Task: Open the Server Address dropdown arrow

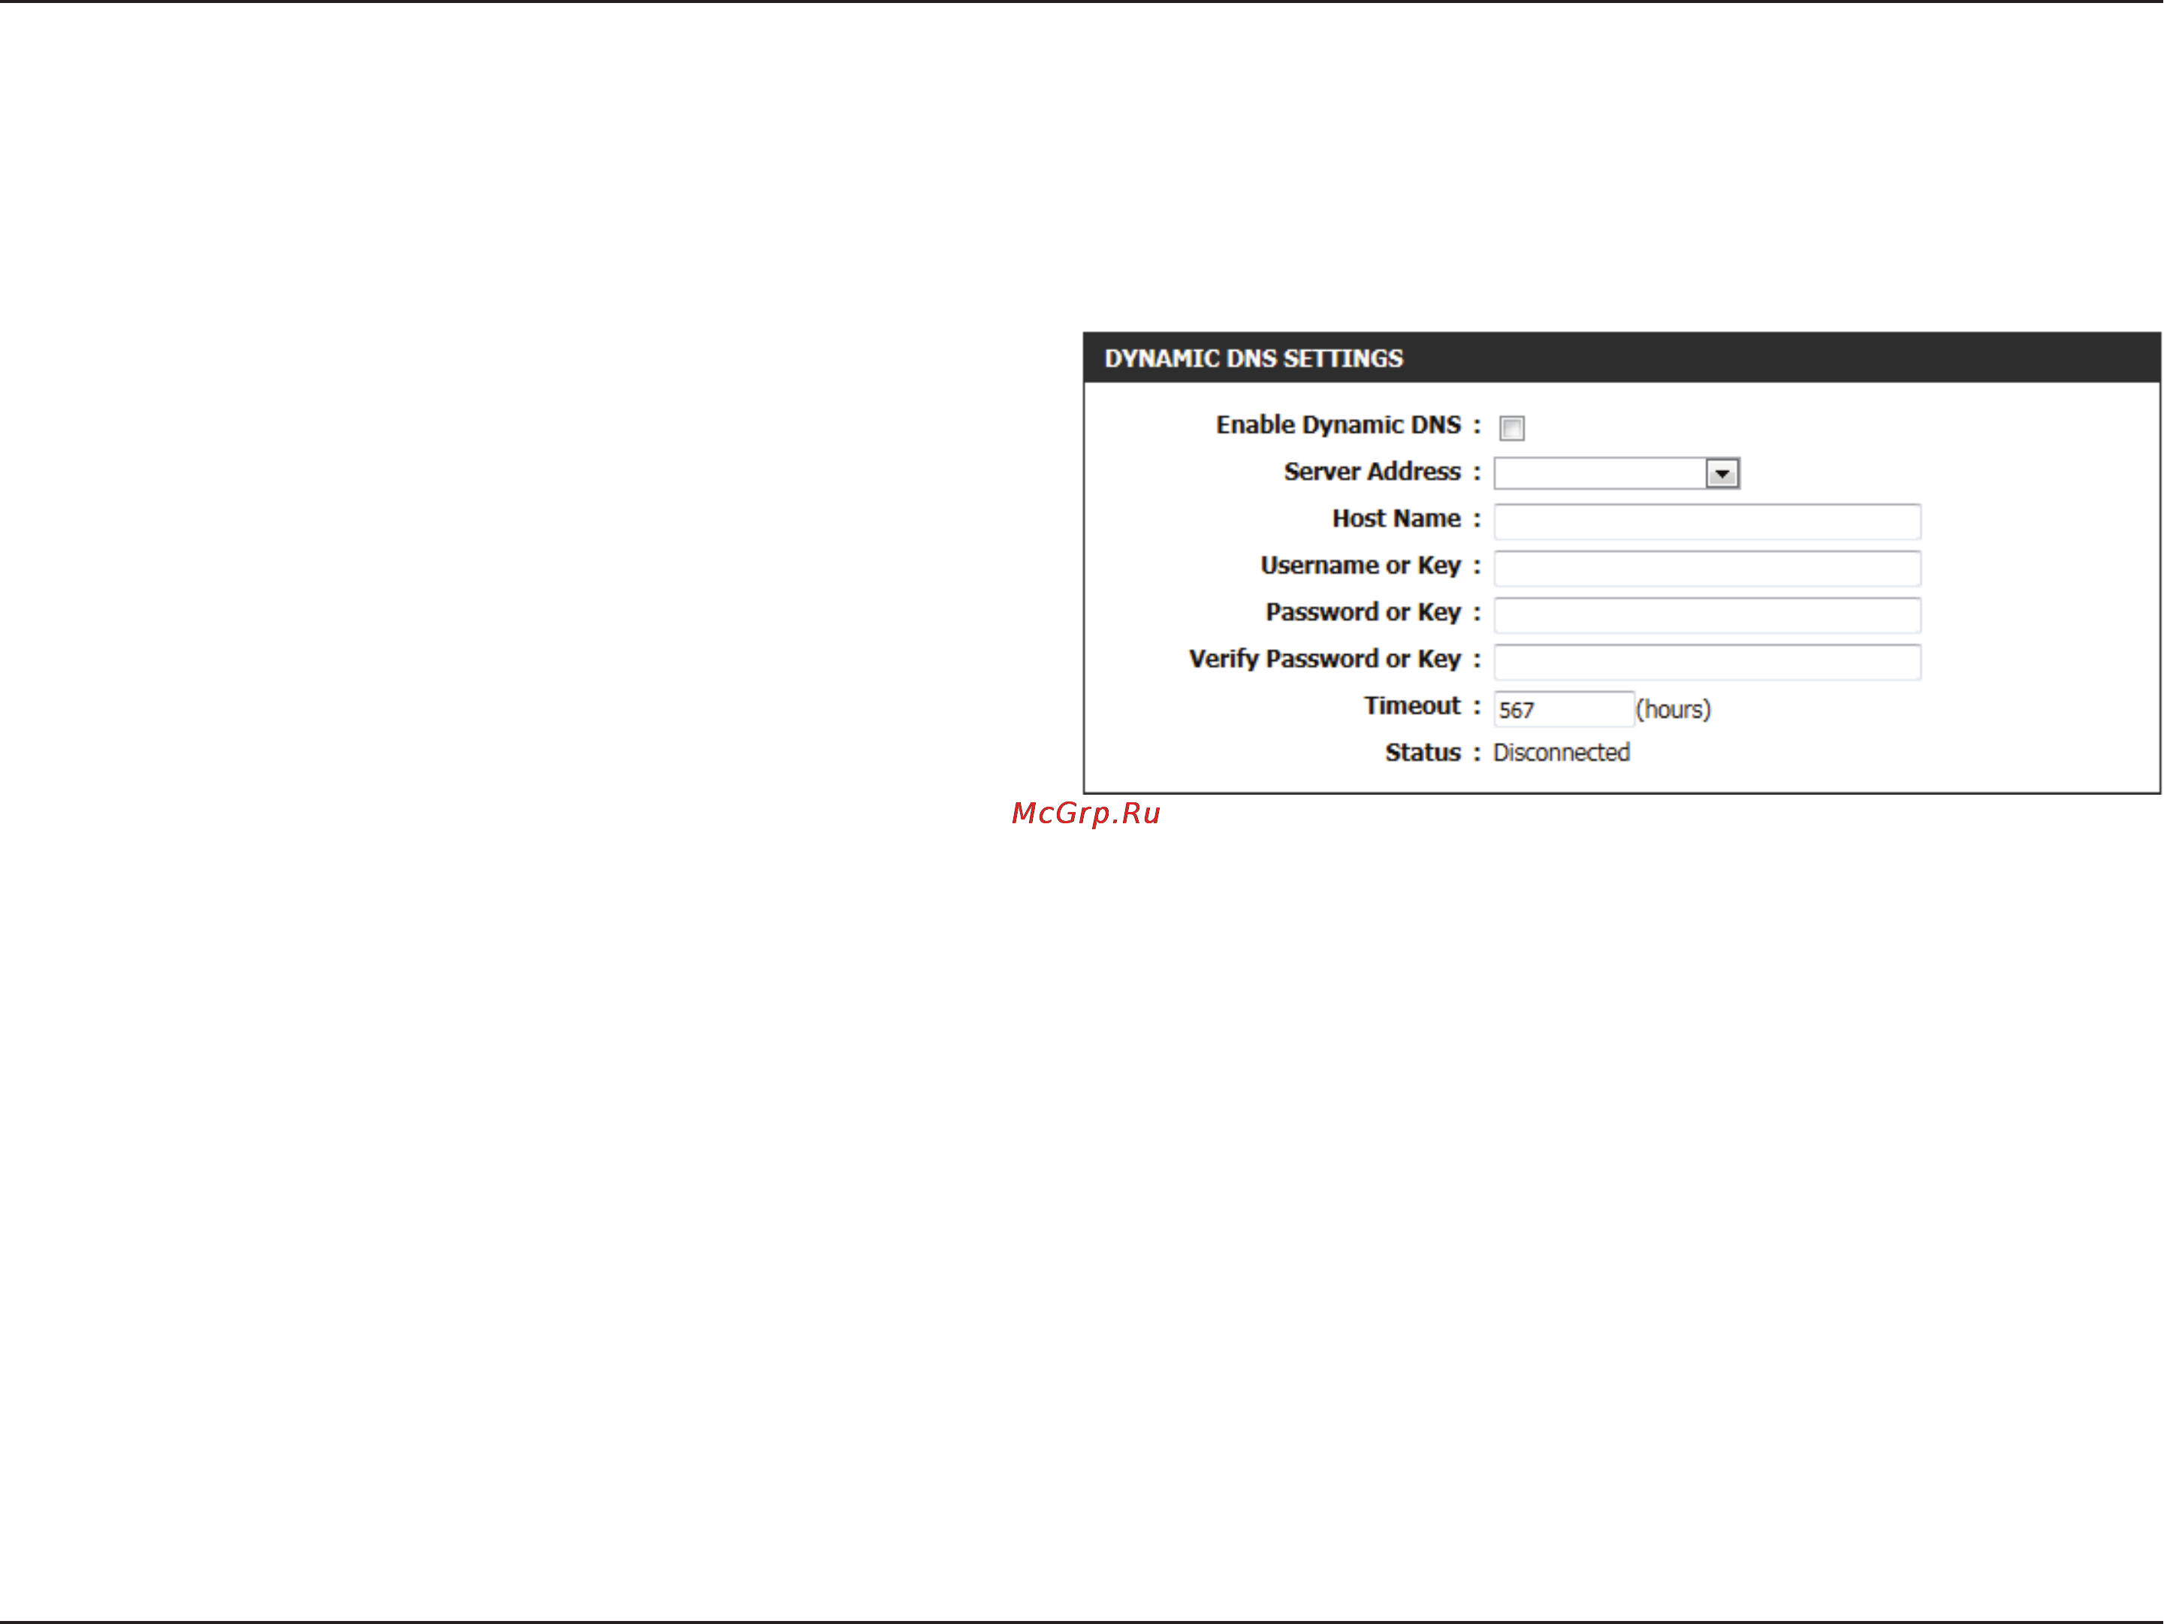Action: coord(1722,473)
